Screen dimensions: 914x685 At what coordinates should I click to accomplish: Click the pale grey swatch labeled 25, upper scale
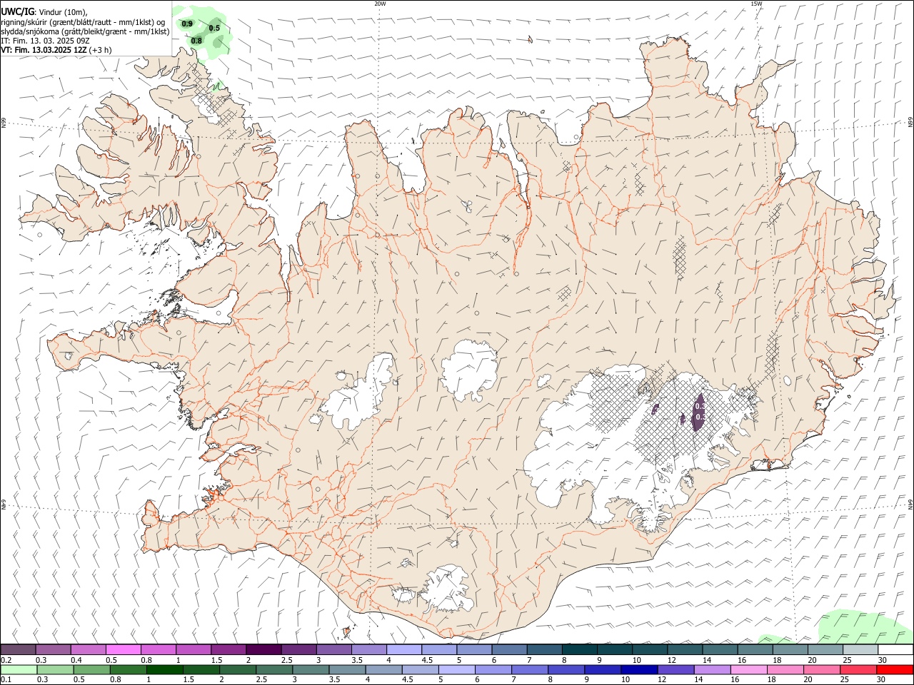pos(861,649)
